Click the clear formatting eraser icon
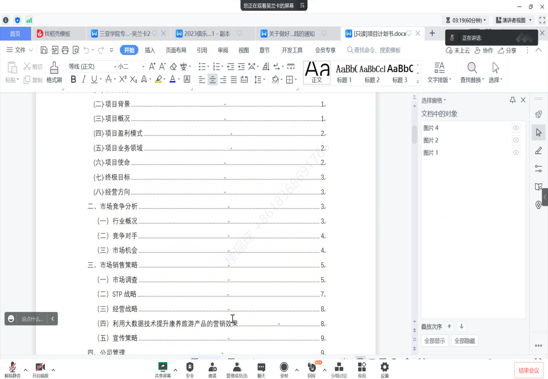This screenshot has height=379, width=548. tap(173, 67)
